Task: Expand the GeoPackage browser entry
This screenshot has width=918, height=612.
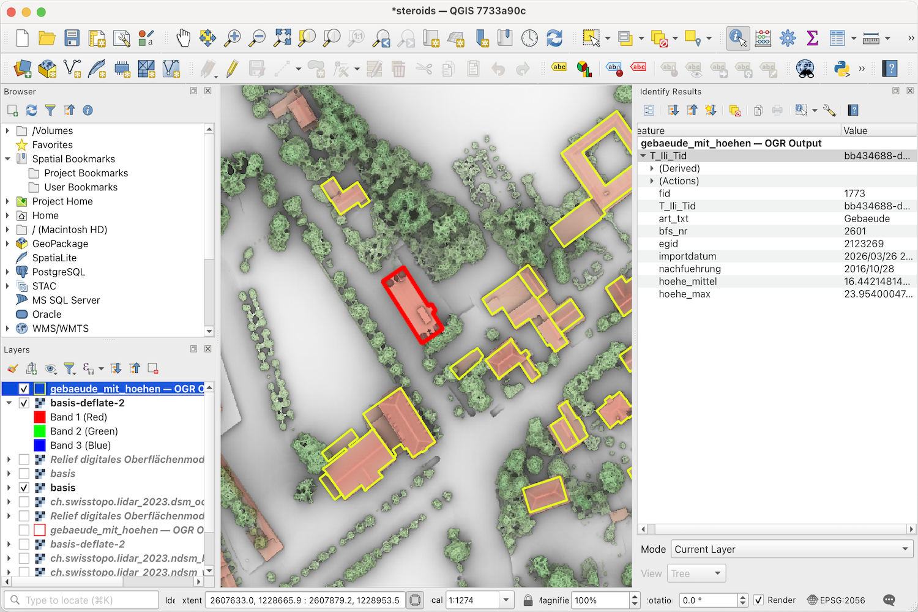Action: tap(8, 244)
